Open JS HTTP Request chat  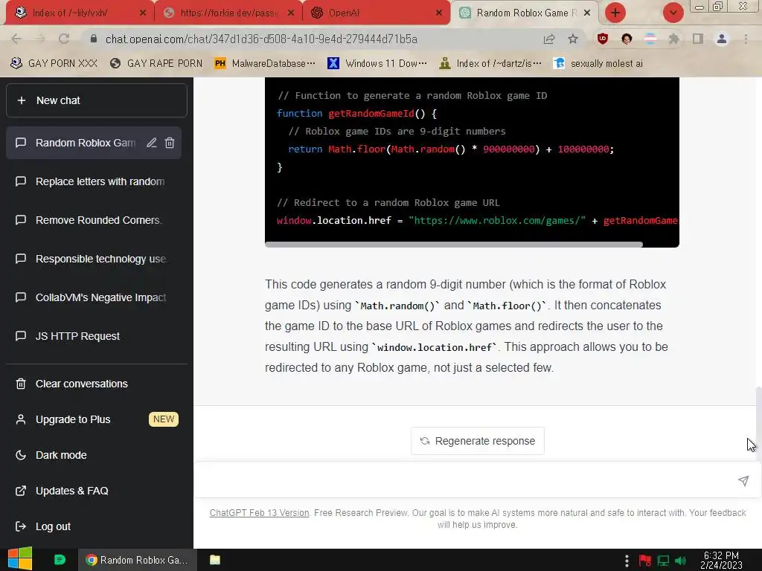(93, 336)
